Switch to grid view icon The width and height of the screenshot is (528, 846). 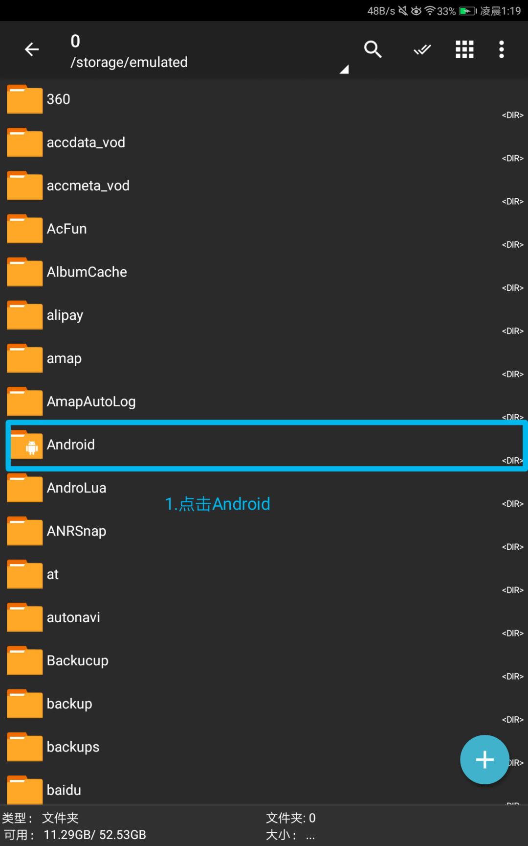click(x=464, y=49)
